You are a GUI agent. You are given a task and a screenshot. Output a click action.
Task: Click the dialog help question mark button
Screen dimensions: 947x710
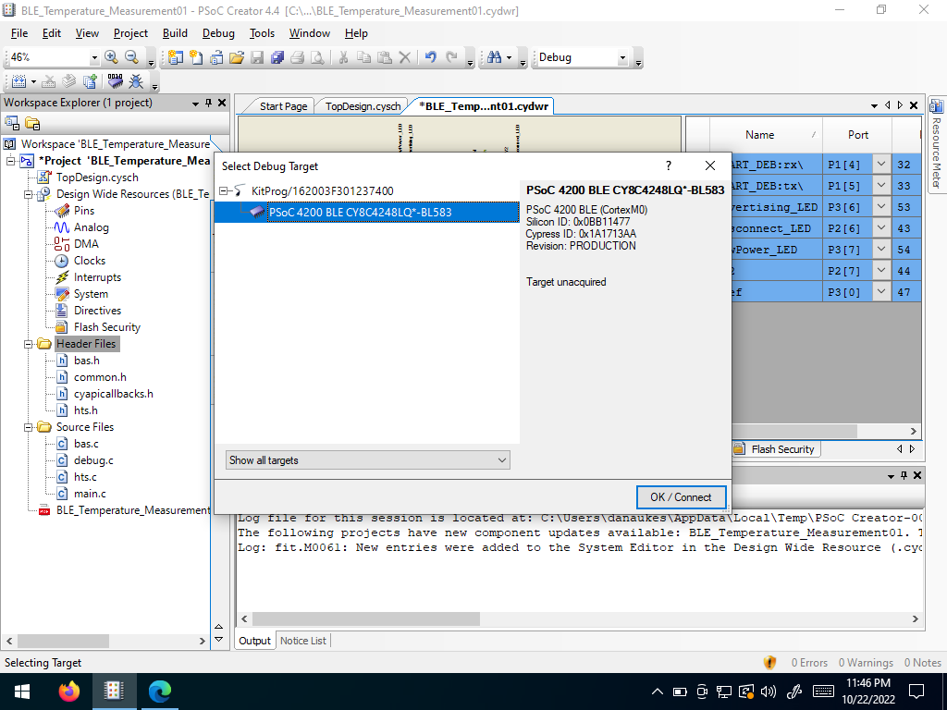668,166
